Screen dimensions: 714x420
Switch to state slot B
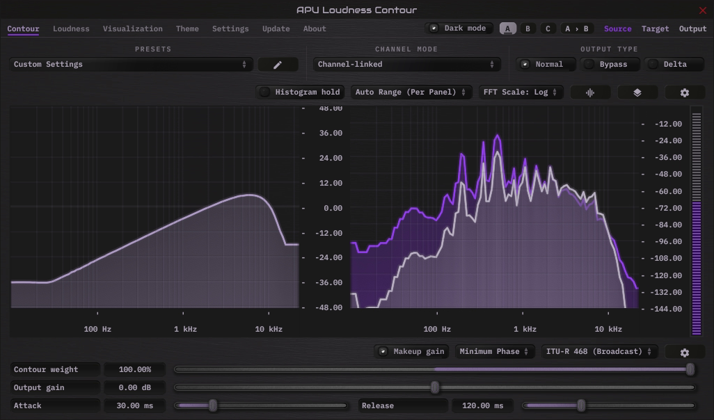(x=527, y=29)
